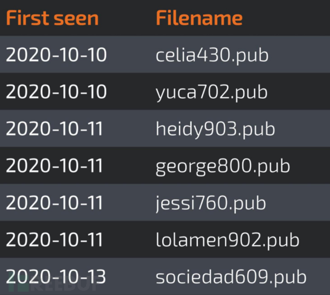The width and height of the screenshot is (330, 295).
Task: Sort by the First seen column header
Action: (x=52, y=19)
